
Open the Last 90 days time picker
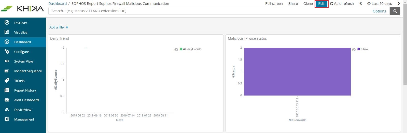380,4
